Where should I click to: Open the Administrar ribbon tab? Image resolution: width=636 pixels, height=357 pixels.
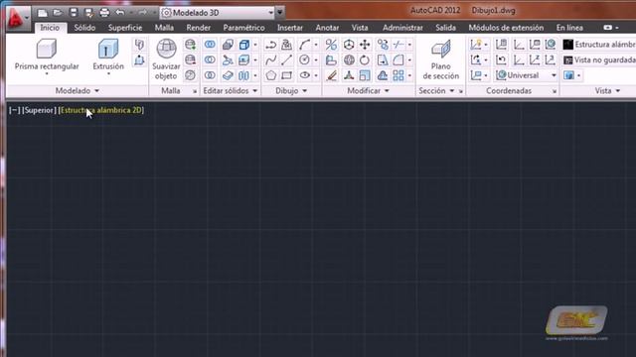click(402, 28)
